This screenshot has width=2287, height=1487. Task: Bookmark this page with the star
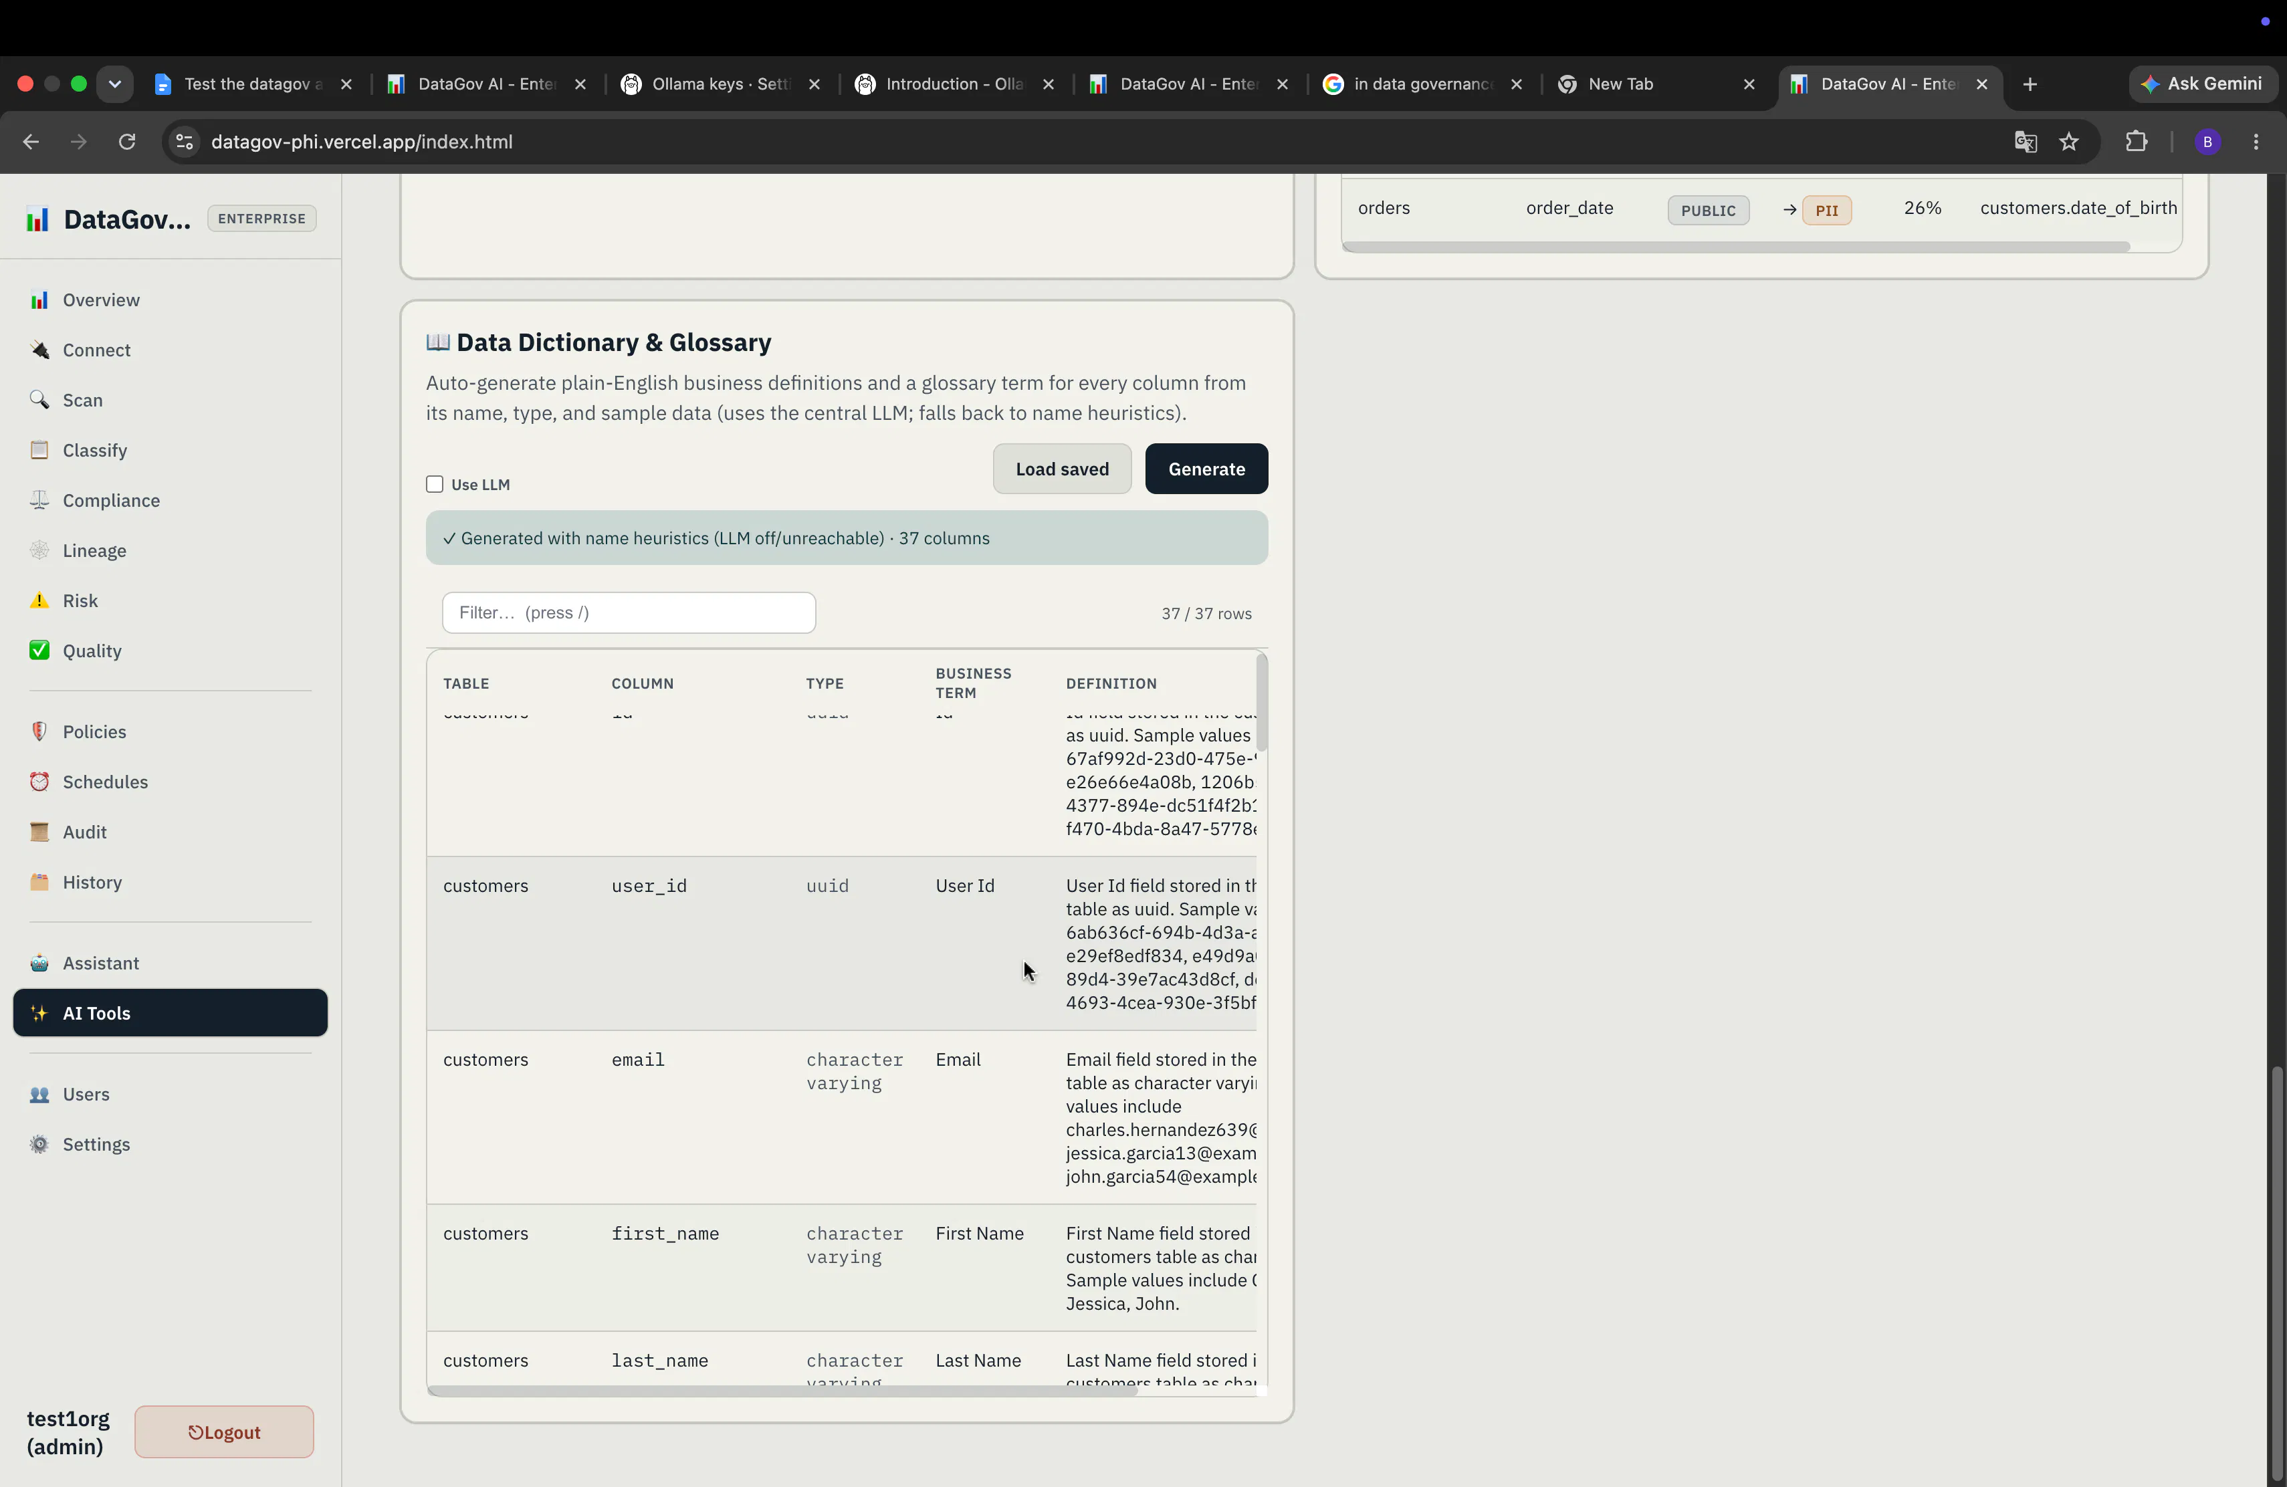point(2069,142)
